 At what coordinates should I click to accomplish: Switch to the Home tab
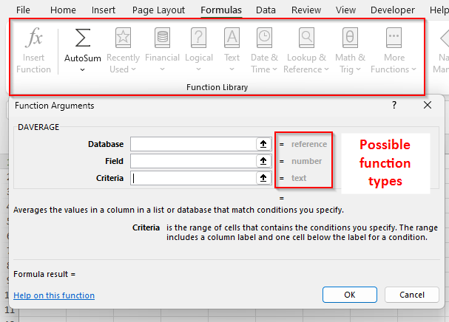point(63,10)
